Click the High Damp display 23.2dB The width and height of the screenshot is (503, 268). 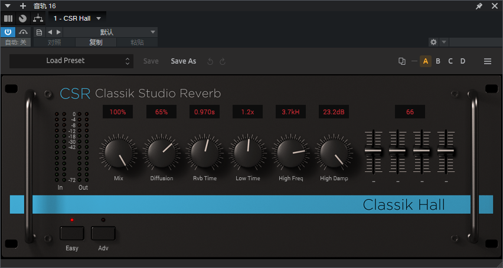[x=334, y=112]
